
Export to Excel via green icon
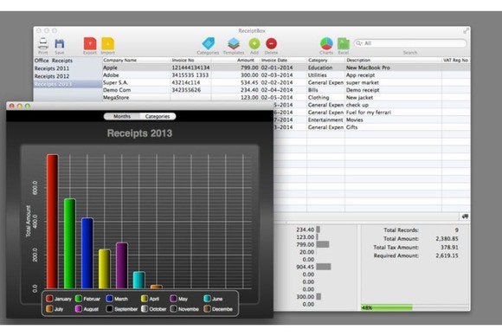[344, 43]
